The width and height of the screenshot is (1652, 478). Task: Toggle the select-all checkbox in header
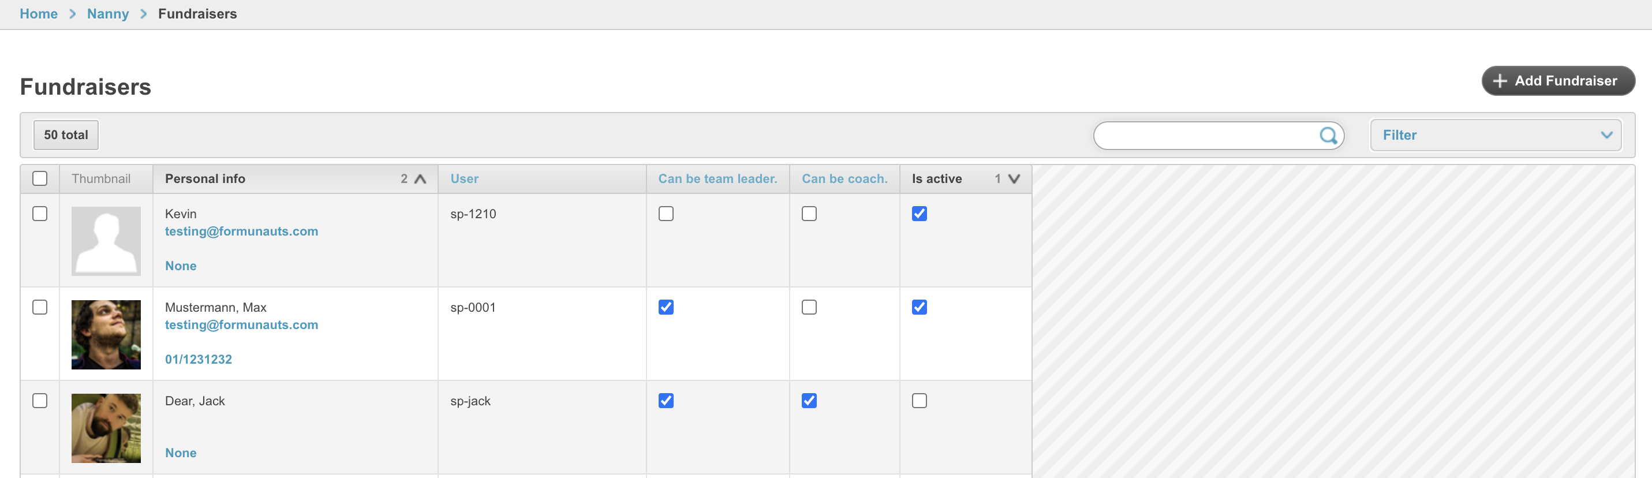point(40,178)
